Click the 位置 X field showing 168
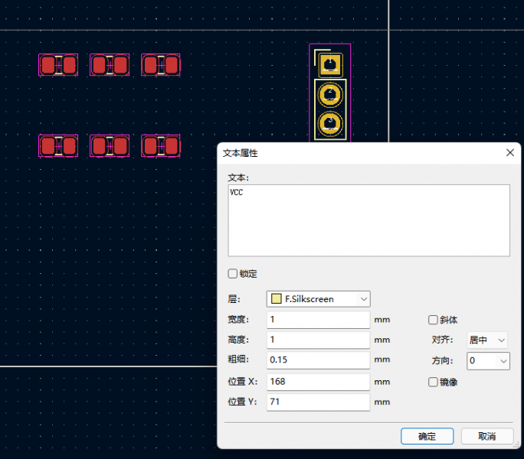The image size is (524, 459). tap(318, 382)
